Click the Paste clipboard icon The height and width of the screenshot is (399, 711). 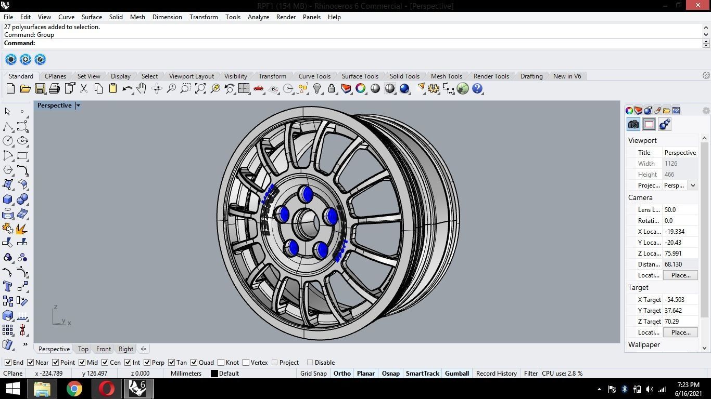(113, 89)
